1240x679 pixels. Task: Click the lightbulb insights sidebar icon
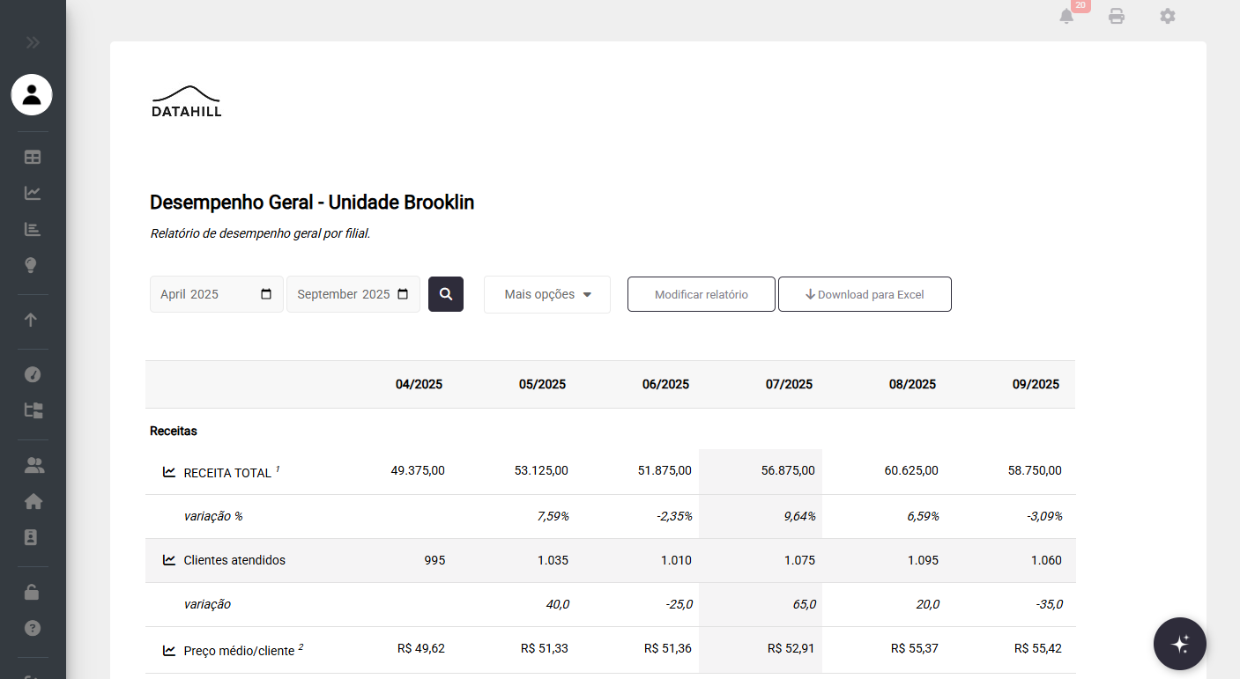(x=33, y=265)
